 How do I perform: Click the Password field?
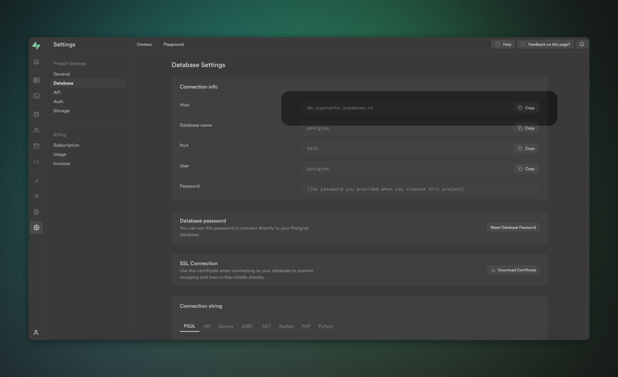(x=420, y=189)
